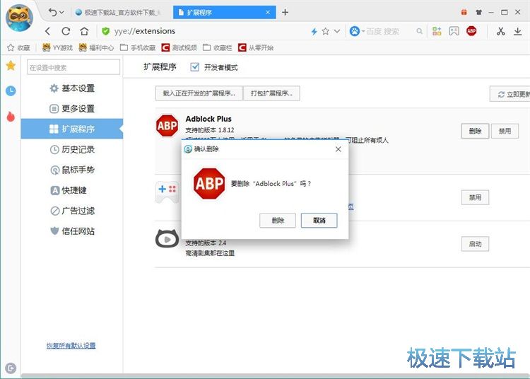530x379 pixels.
Task: Click the game controller extension icon
Action: click(x=167, y=192)
